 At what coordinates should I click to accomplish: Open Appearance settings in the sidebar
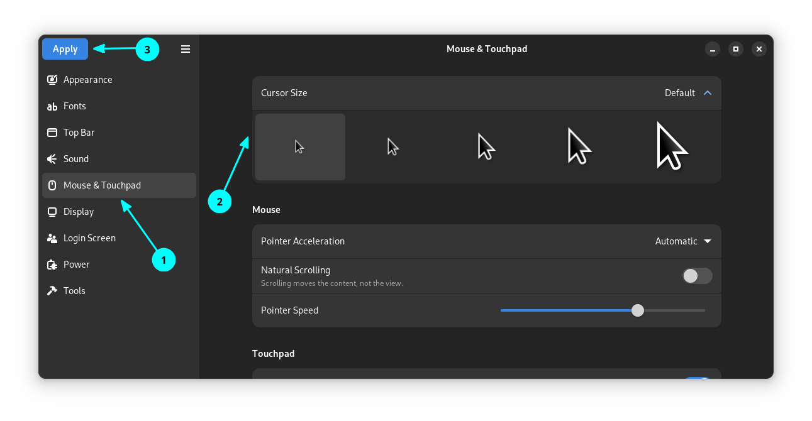pos(87,79)
